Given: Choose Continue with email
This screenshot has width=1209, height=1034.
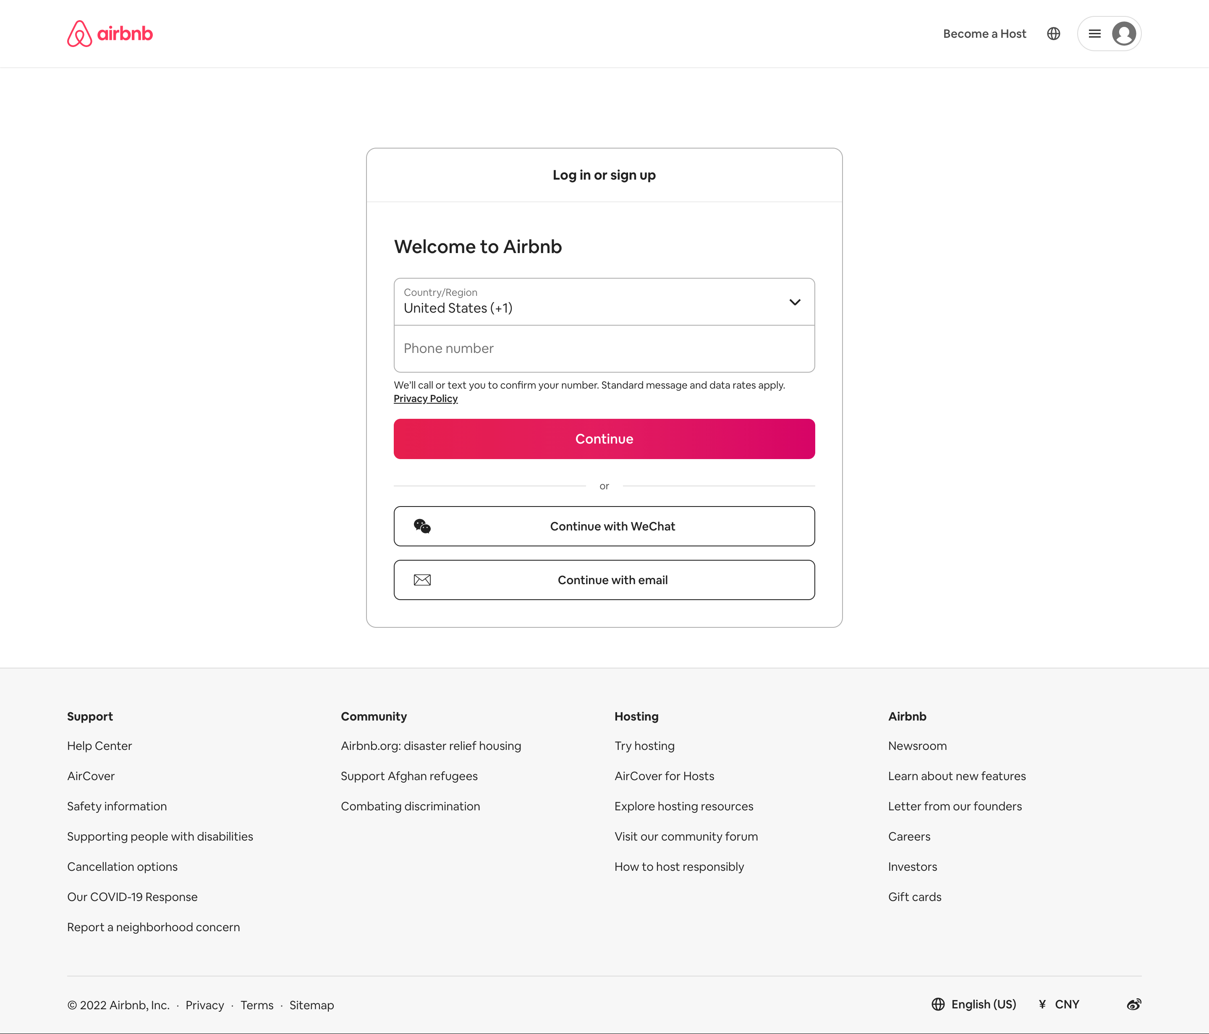Looking at the screenshot, I should [604, 580].
